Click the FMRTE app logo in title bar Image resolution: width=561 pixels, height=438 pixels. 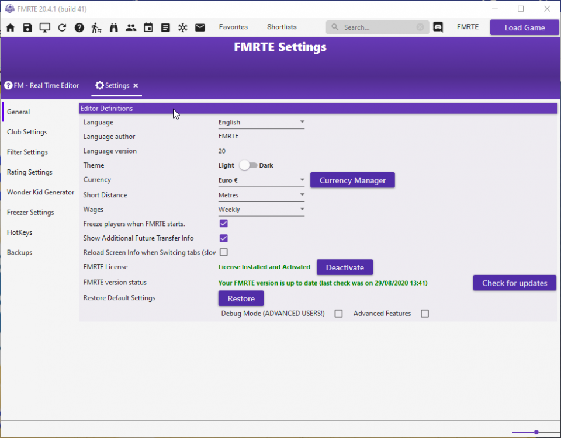pos(10,9)
